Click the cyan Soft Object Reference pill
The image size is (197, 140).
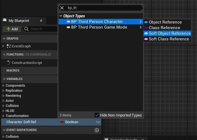[x=146, y=33]
